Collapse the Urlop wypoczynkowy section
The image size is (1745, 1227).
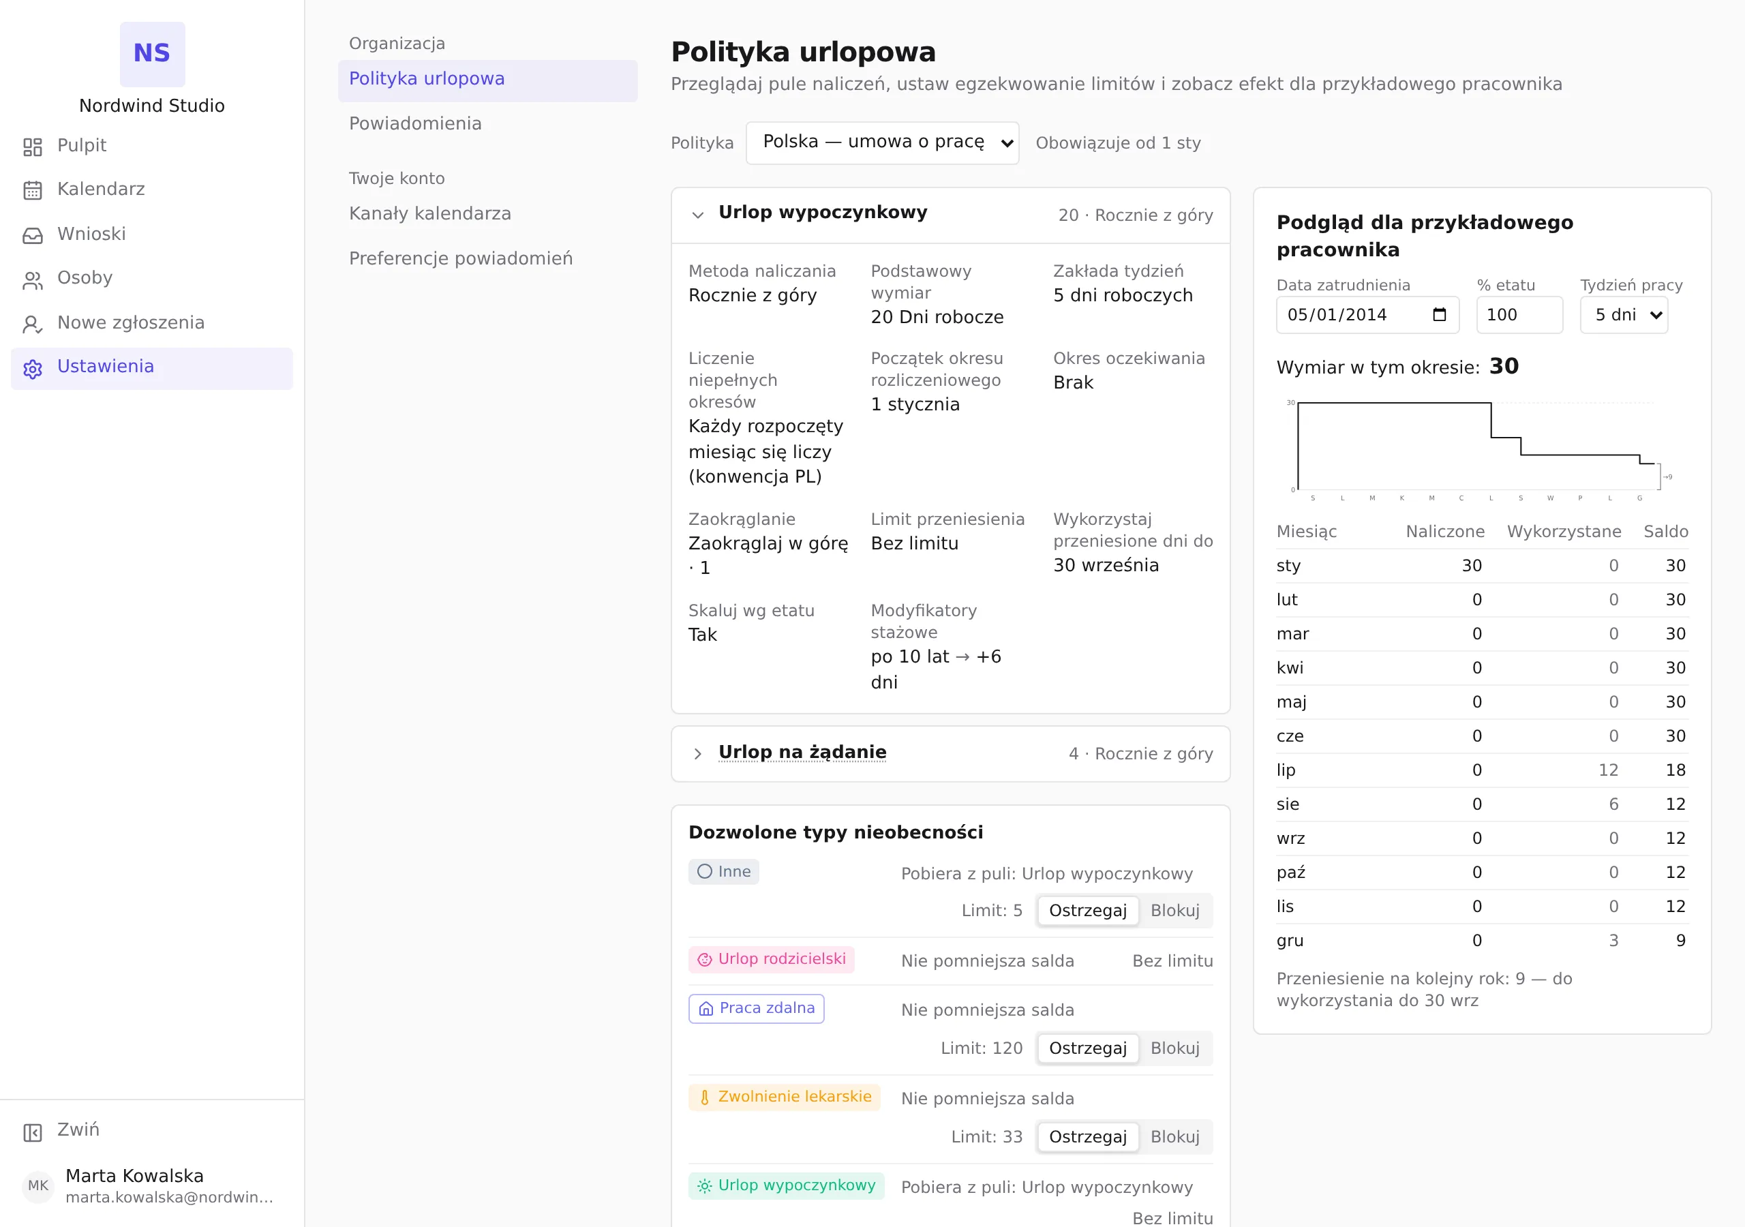pos(698,215)
